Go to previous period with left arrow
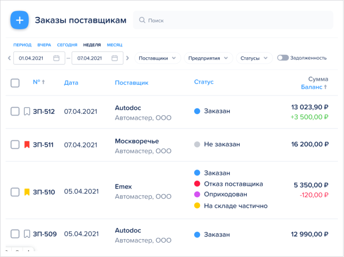Image resolution: width=344 pixels, height=257 pixels. point(9,58)
